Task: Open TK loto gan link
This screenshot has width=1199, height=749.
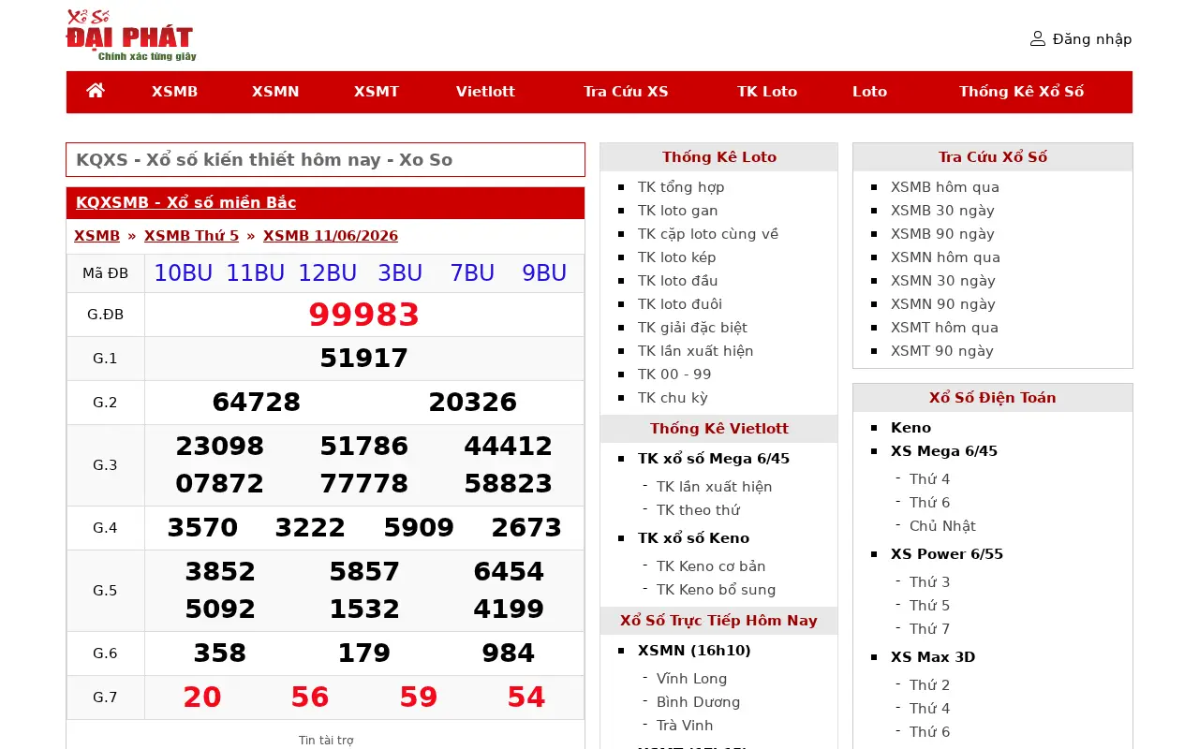Action: coord(677,211)
